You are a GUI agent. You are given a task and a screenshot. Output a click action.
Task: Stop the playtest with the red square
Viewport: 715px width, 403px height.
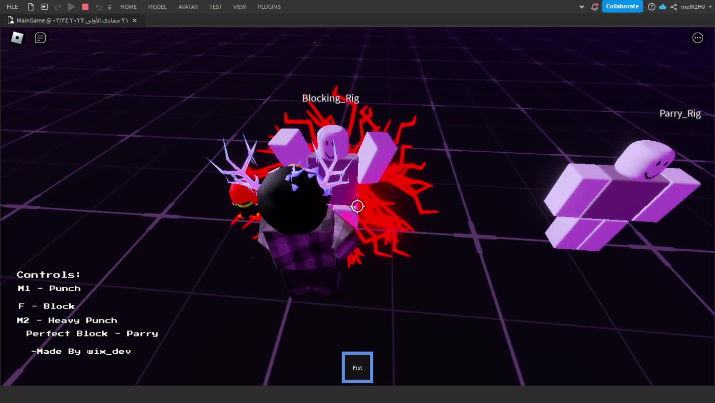(85, 7)
